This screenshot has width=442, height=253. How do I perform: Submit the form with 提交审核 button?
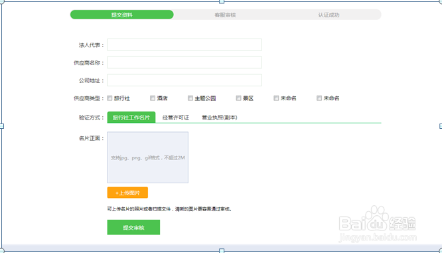(x=133, y=227)
